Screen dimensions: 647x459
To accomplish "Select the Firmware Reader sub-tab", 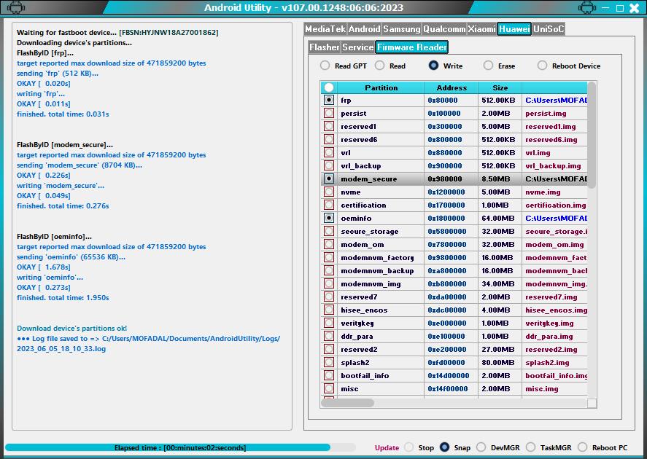I will [x=412, y=47].
